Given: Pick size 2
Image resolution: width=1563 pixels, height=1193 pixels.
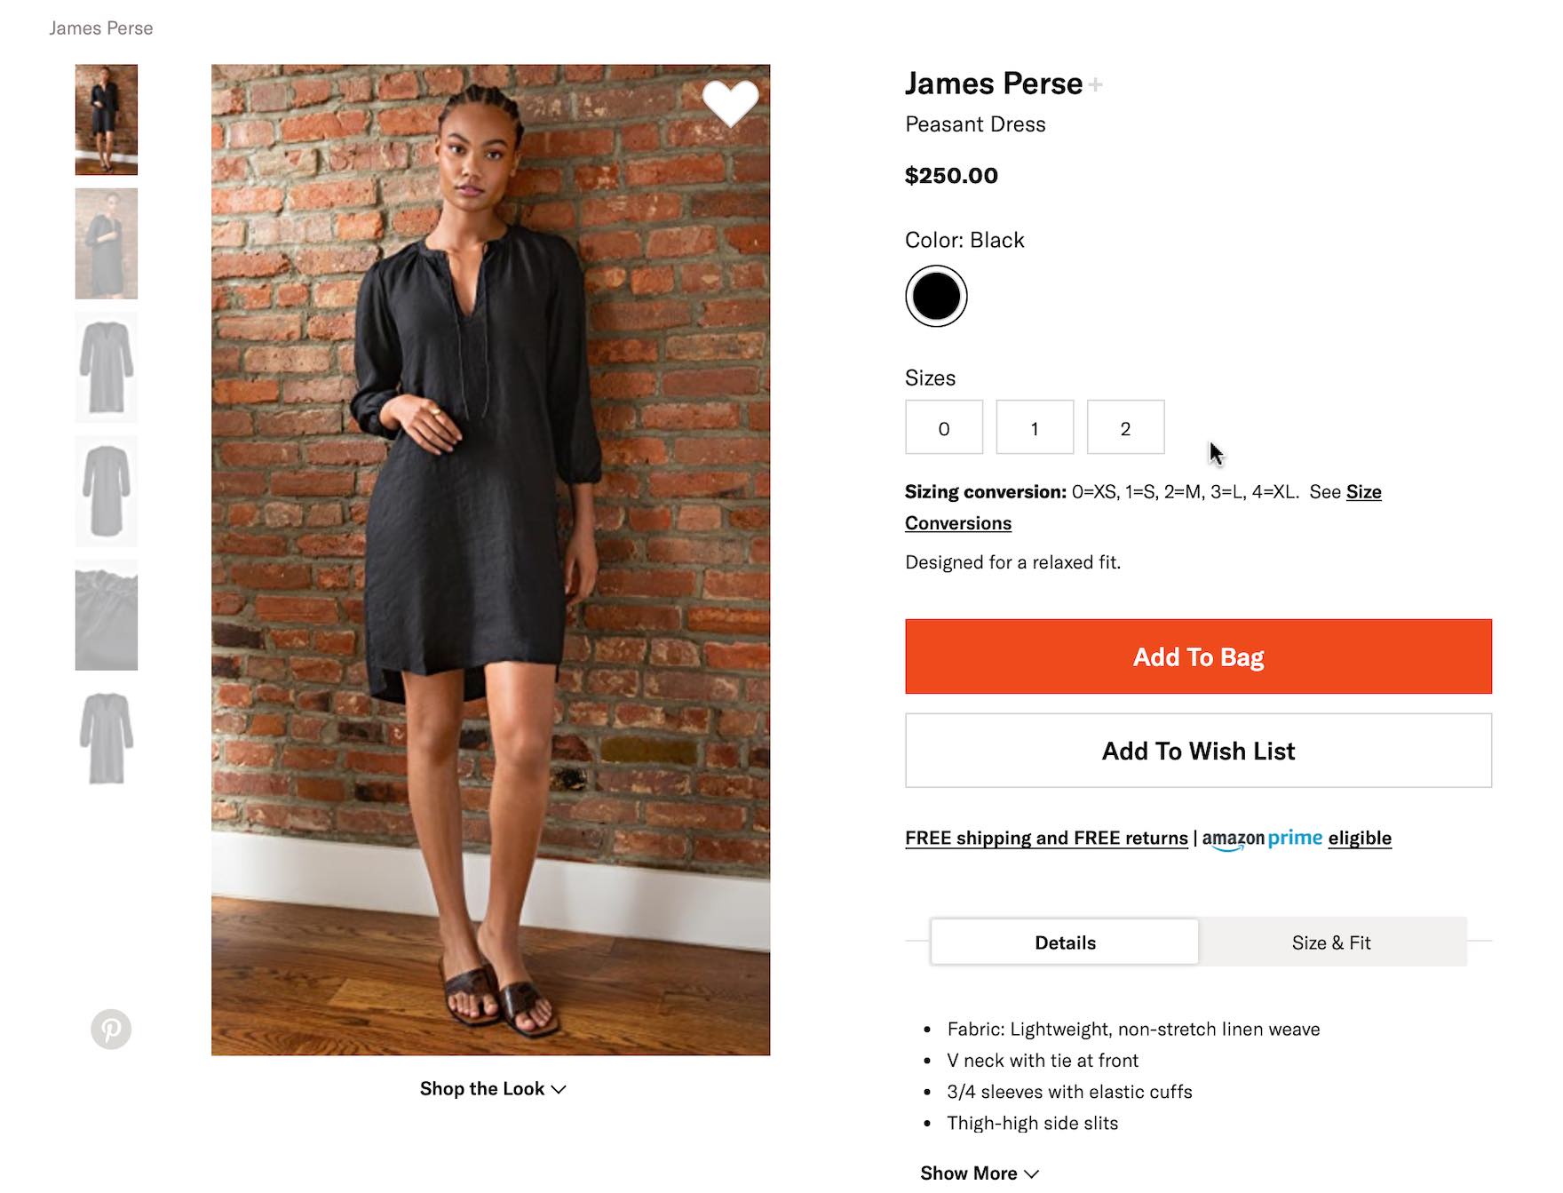Looking at the screenshot, I should [1125, 428].
